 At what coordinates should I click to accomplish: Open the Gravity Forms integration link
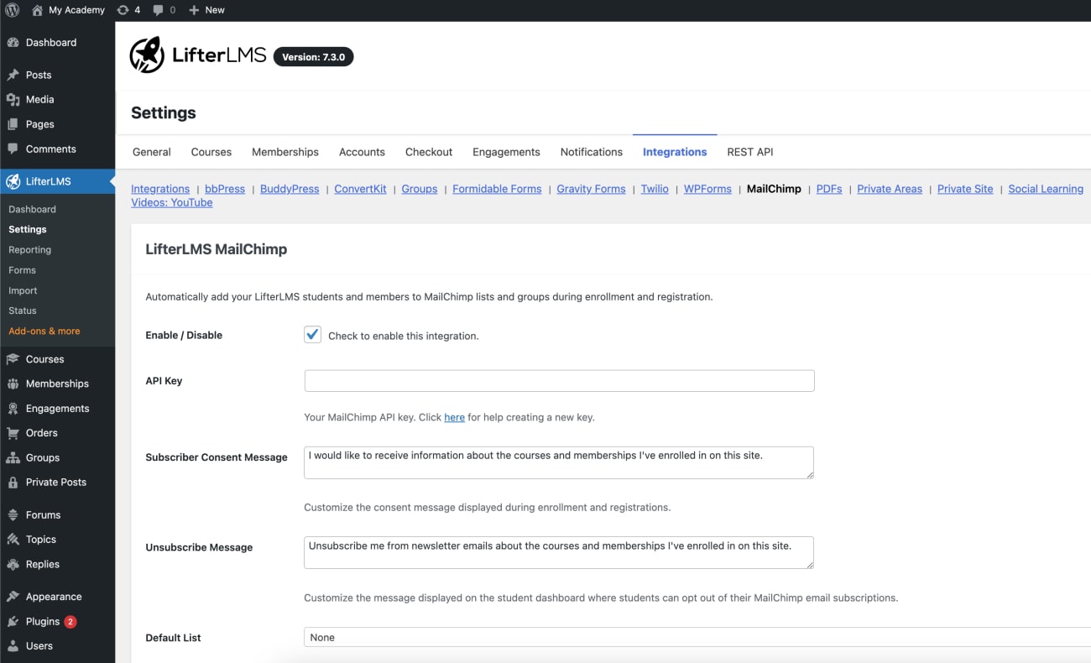click(x=591, y=189)
